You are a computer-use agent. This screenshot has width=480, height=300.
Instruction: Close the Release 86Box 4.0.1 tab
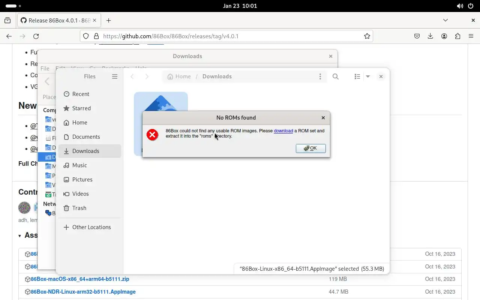click(x=95, y=21)
